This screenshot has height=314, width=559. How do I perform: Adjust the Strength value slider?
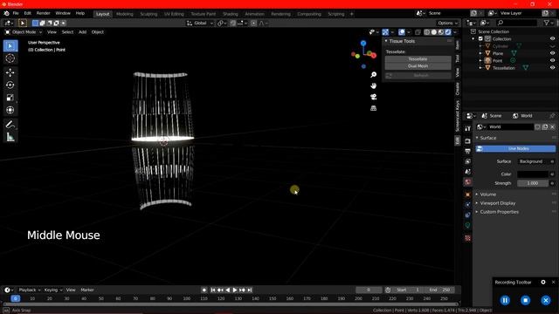[x=533, y=183]
